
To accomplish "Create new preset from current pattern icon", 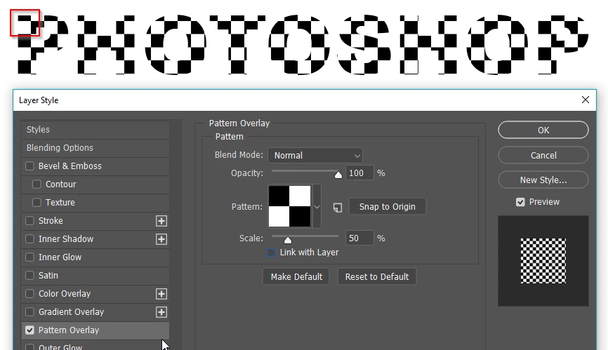I will 338,208.
